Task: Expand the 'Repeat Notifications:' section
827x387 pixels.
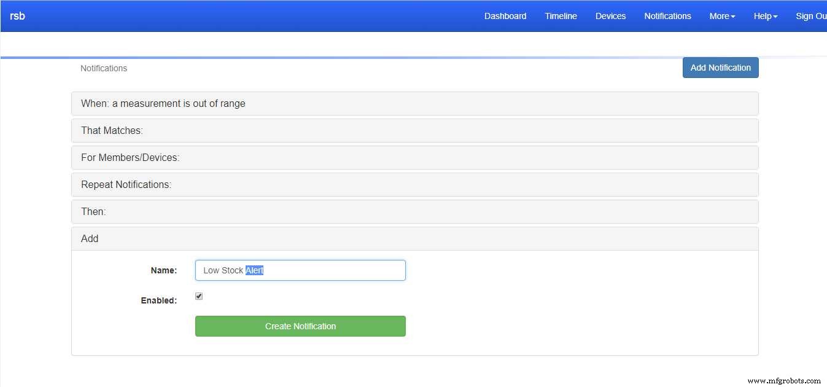Action: point(126,185)
